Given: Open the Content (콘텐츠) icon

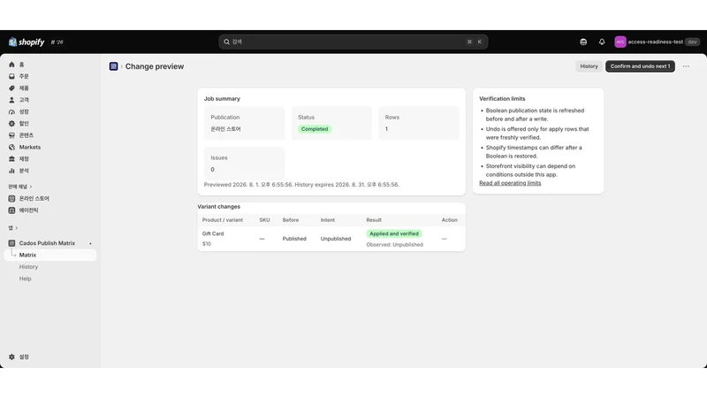Looking at the screenshot, I should point(11,135).
